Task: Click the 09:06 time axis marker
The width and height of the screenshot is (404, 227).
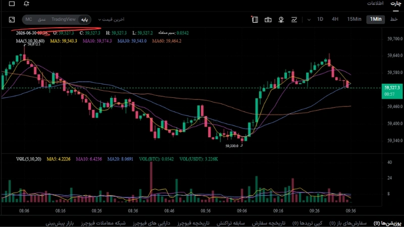Action: pos(242,210)
